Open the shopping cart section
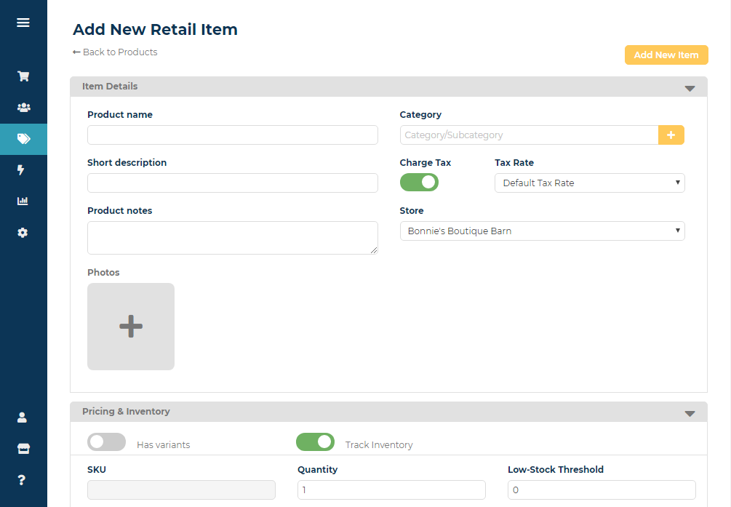 tap(23, 76)
